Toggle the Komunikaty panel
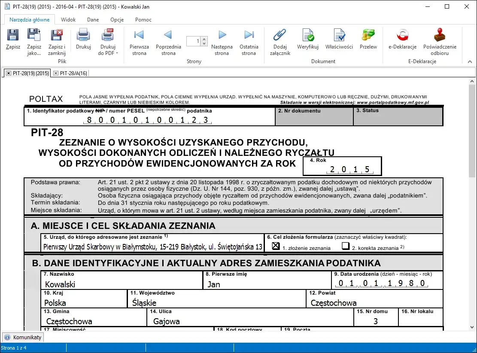This screenshot has width=477, height=353. (x=22, y=337)
